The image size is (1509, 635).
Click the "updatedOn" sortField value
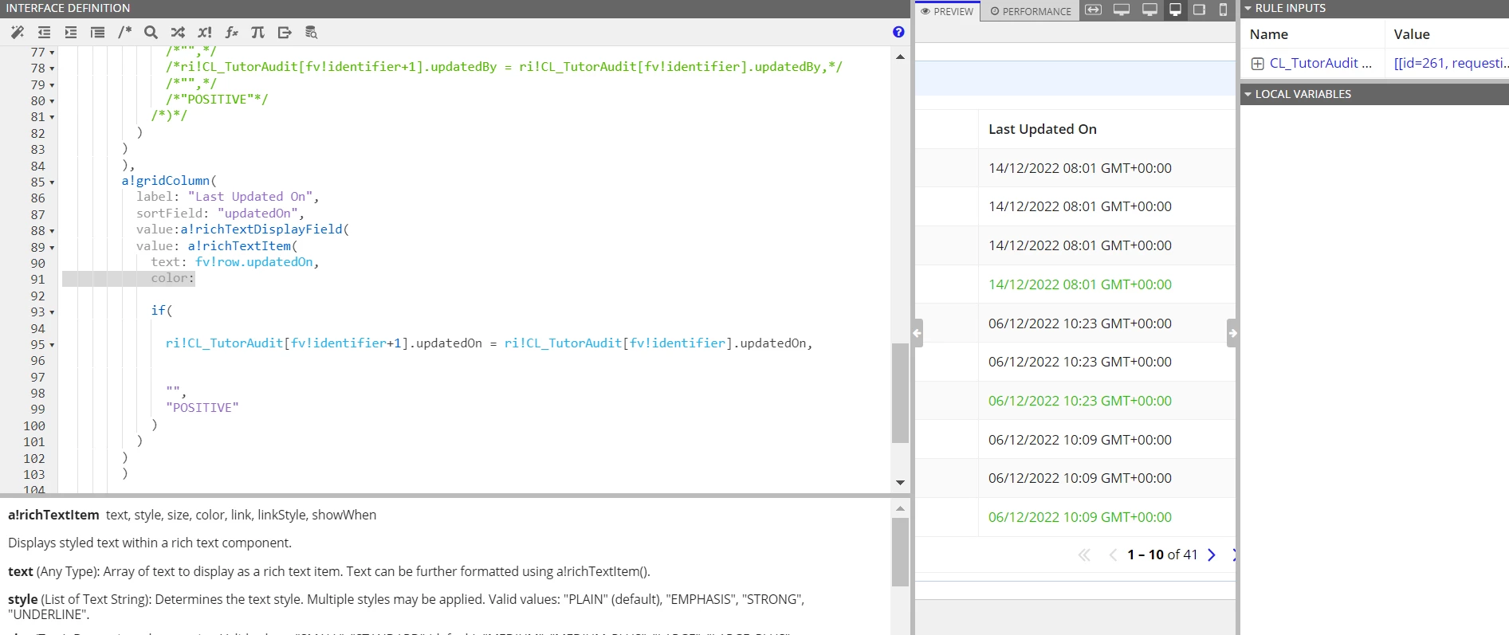pyautogui.click(x=257, y=214)
